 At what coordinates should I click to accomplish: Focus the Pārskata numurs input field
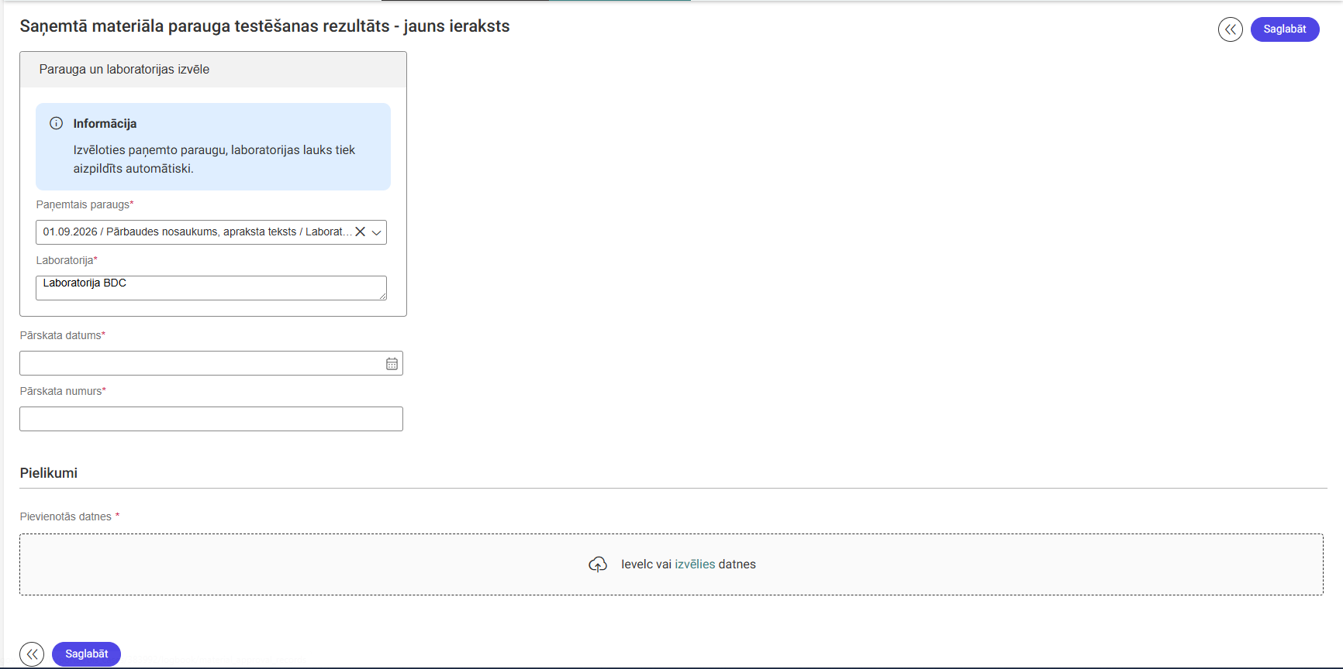tap(211, 419)
